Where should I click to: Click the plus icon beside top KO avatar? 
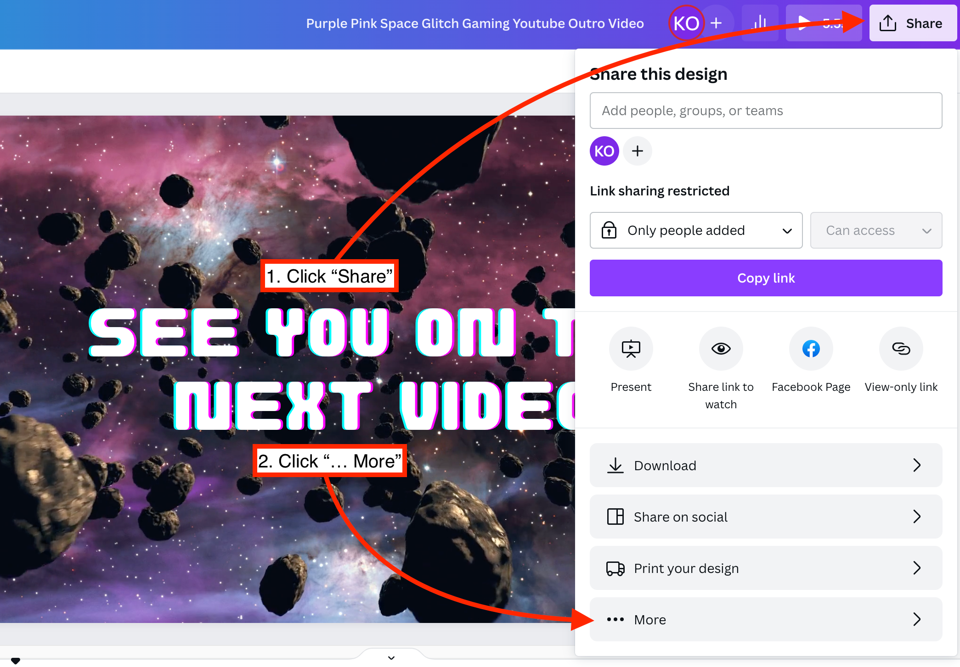tap(717, 23)
